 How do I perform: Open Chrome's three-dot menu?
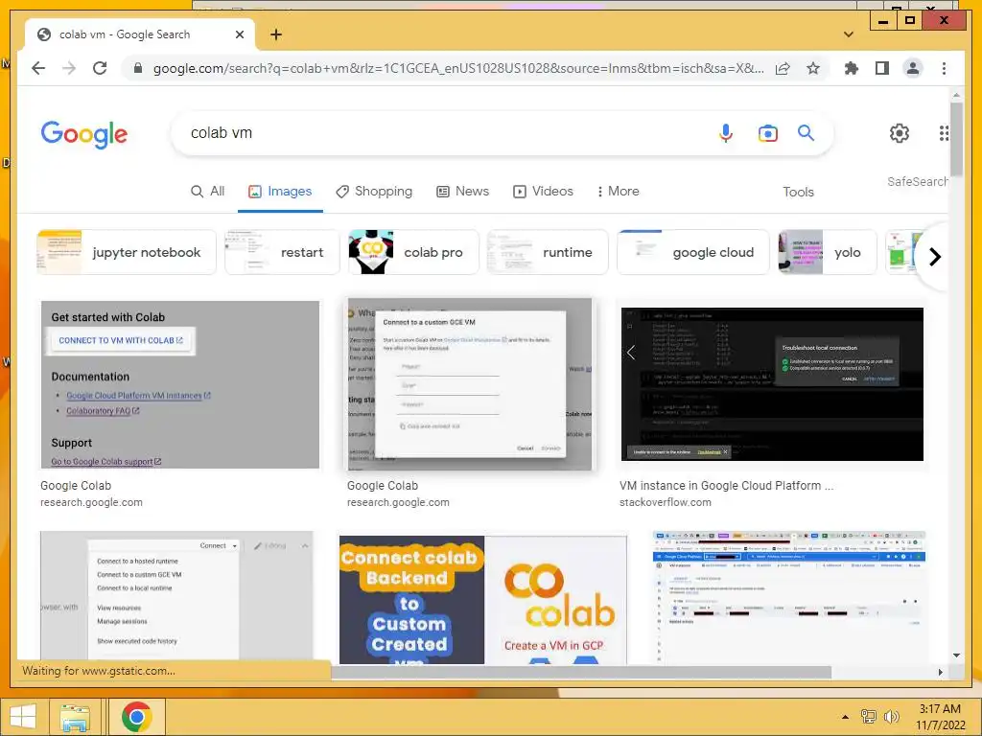pos(944,68)
